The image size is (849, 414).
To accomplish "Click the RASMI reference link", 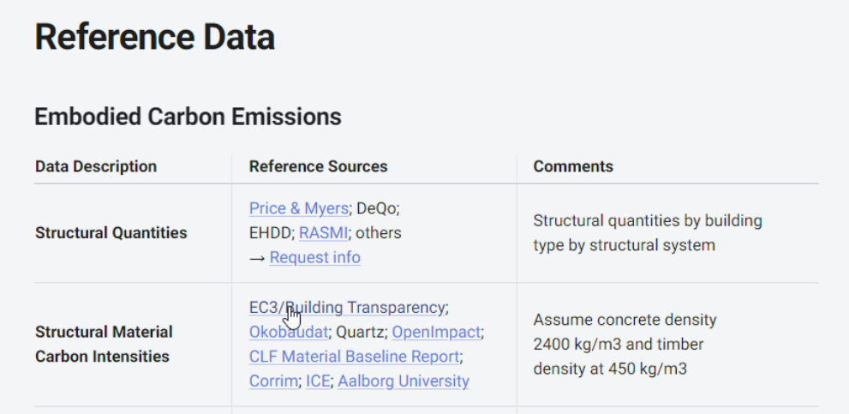I will click(x=324, y=232).
